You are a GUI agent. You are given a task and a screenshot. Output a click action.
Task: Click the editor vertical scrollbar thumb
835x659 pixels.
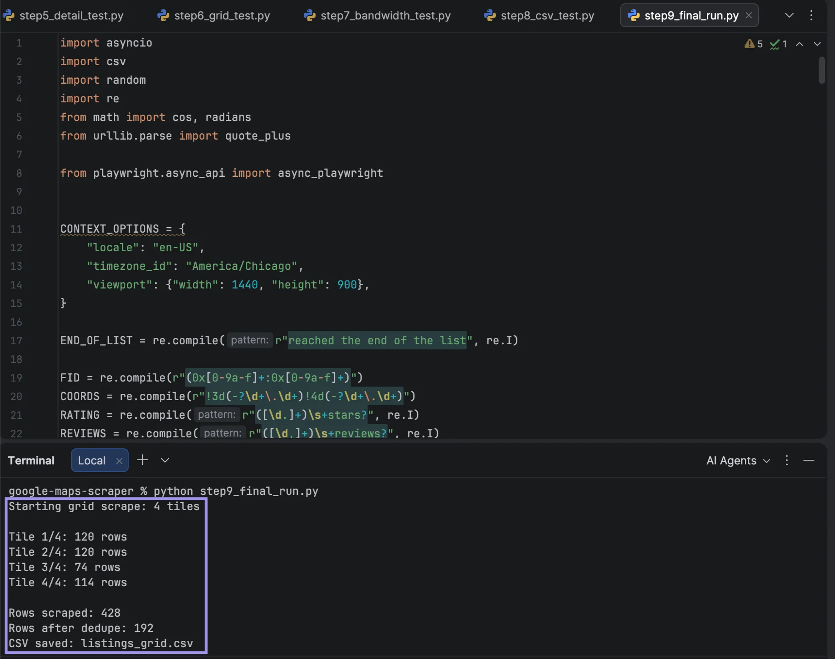point(821,70)
